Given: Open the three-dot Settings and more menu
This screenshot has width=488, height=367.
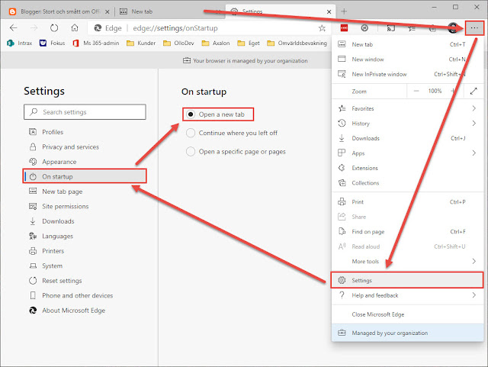Looking at the screenshot, I should coord(474,28).
